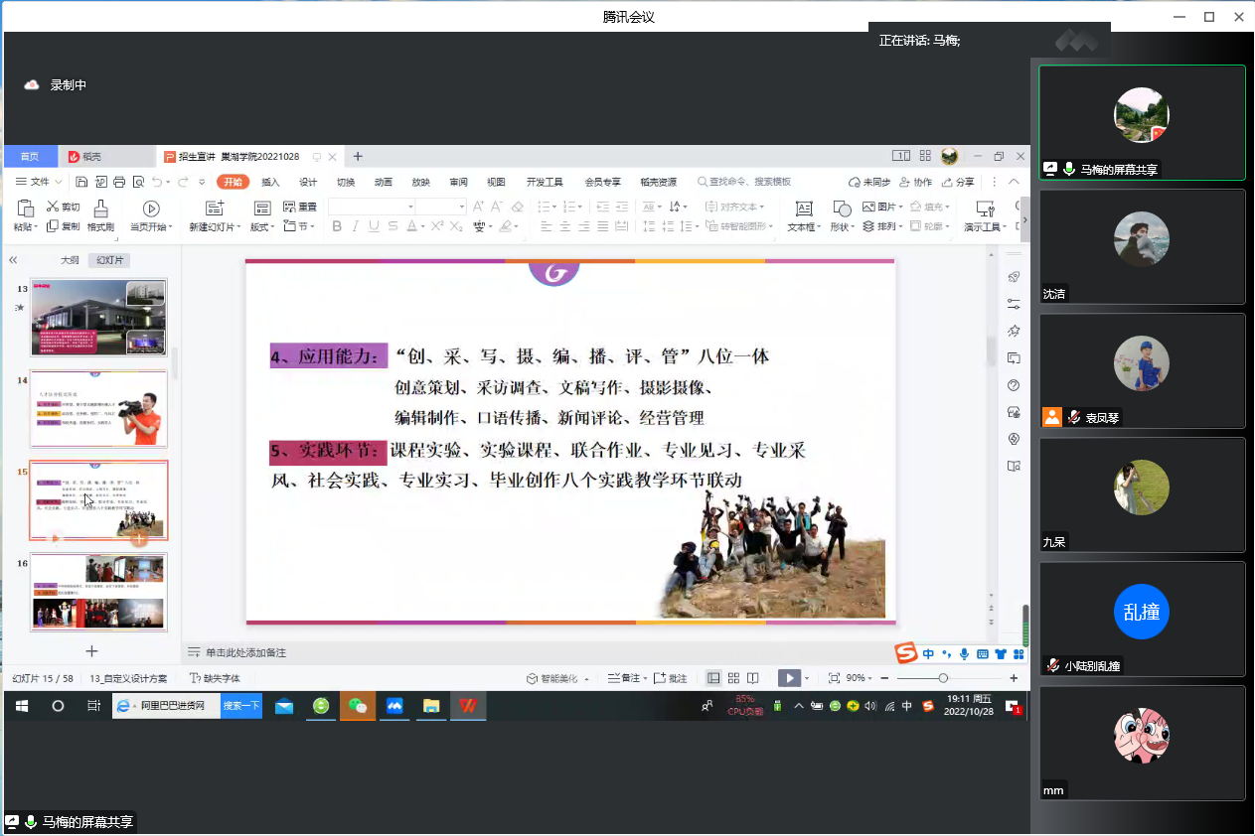Open the font name combo box
Screen dimensions: 1255x836
371,207
